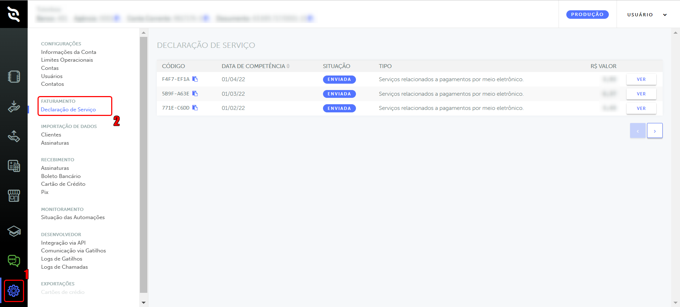Click the date 01/04/22 cell
The width and height of the screenshot is (680, 307).
click(233, 79)
